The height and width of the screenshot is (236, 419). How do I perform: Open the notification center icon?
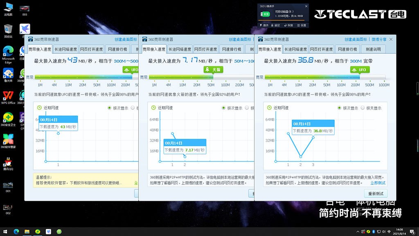(412, 232)
